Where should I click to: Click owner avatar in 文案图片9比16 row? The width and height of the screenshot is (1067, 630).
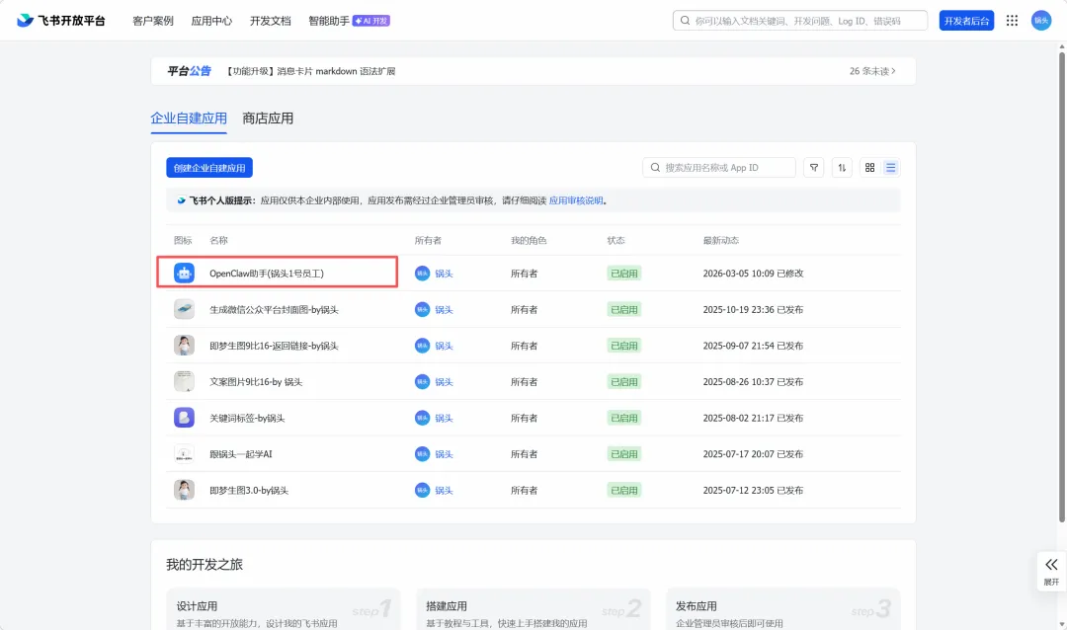click(423, 382)
